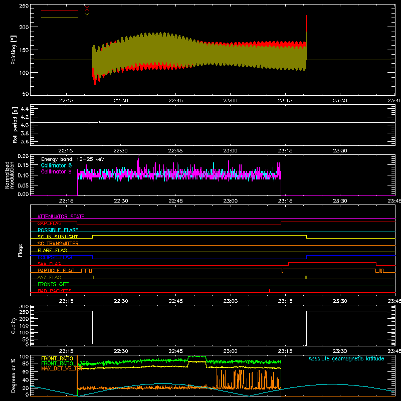Select the Pointing ["] axis title
This screenshot has height=401, width=401.
tap(14, 50)
